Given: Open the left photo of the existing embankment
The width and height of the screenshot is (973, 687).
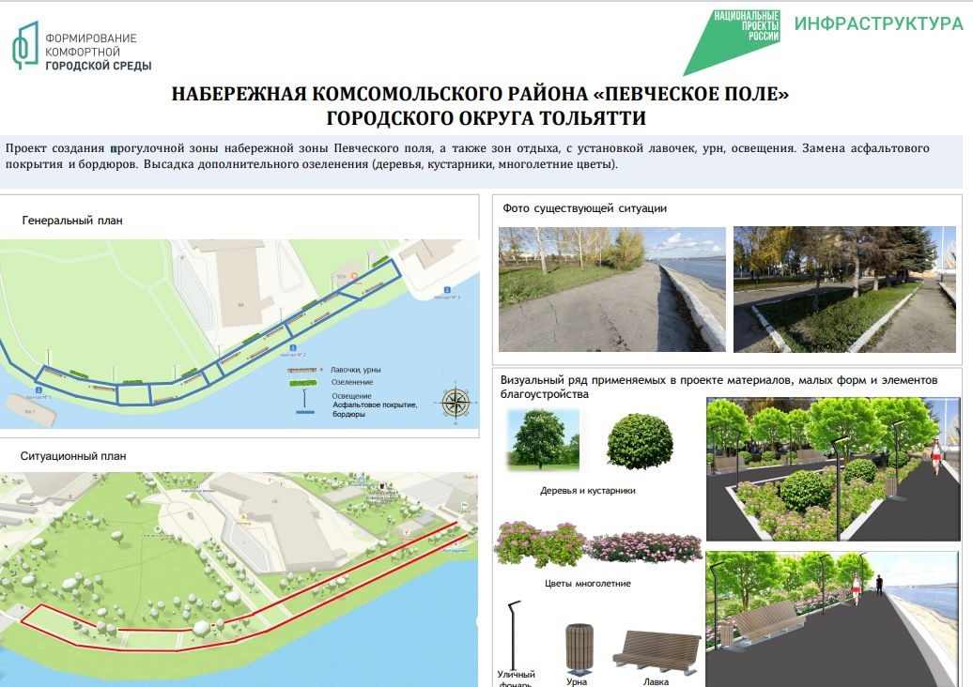Looking at the screenshot, I should coord(611,289).
